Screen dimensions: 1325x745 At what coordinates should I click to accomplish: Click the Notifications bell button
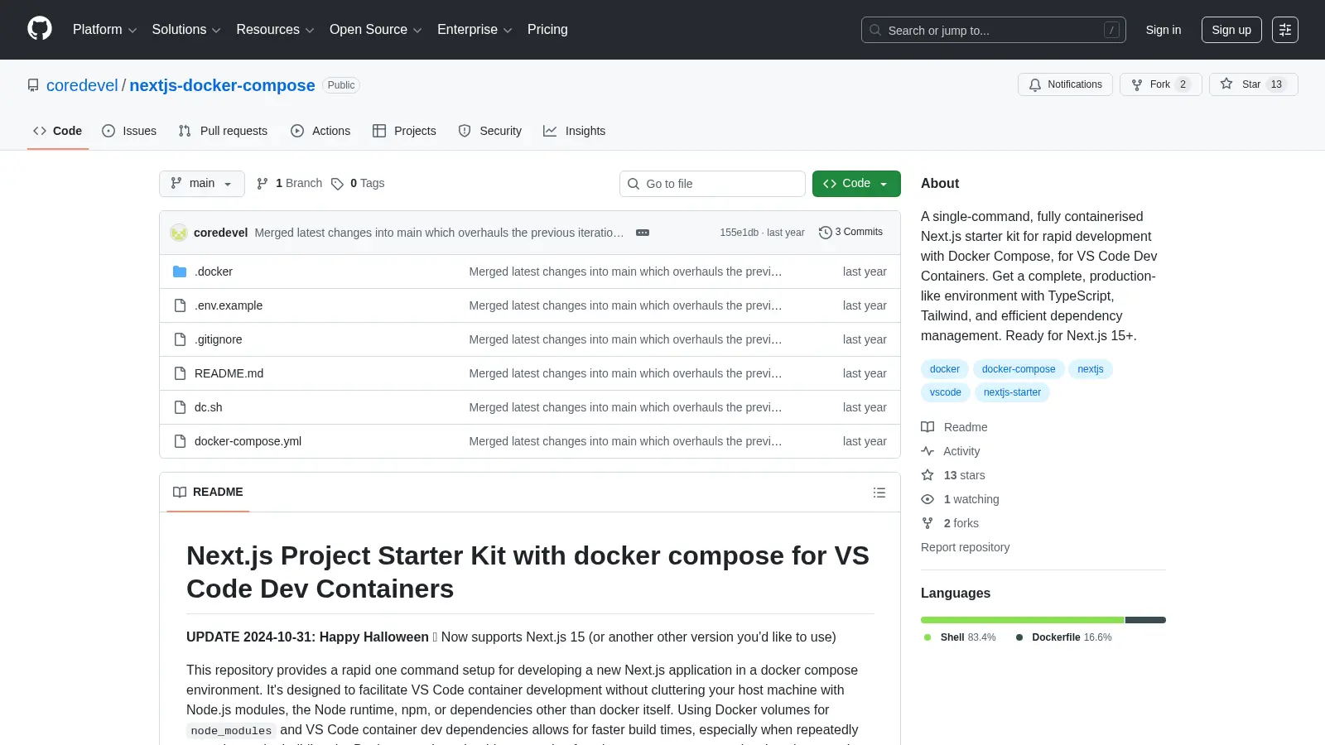[x=1065, y=84]
